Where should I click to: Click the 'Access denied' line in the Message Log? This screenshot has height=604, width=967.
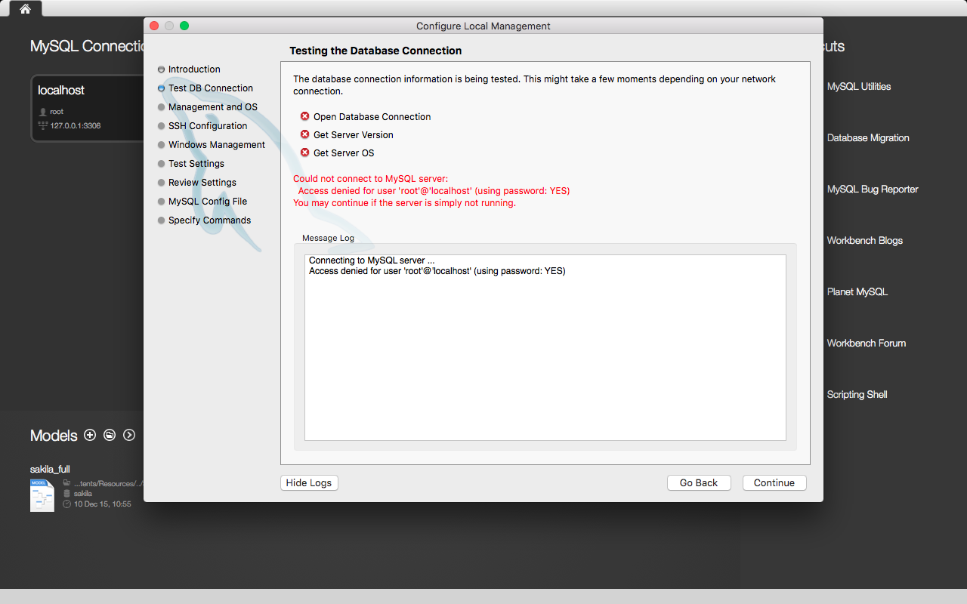coord(437,271)
